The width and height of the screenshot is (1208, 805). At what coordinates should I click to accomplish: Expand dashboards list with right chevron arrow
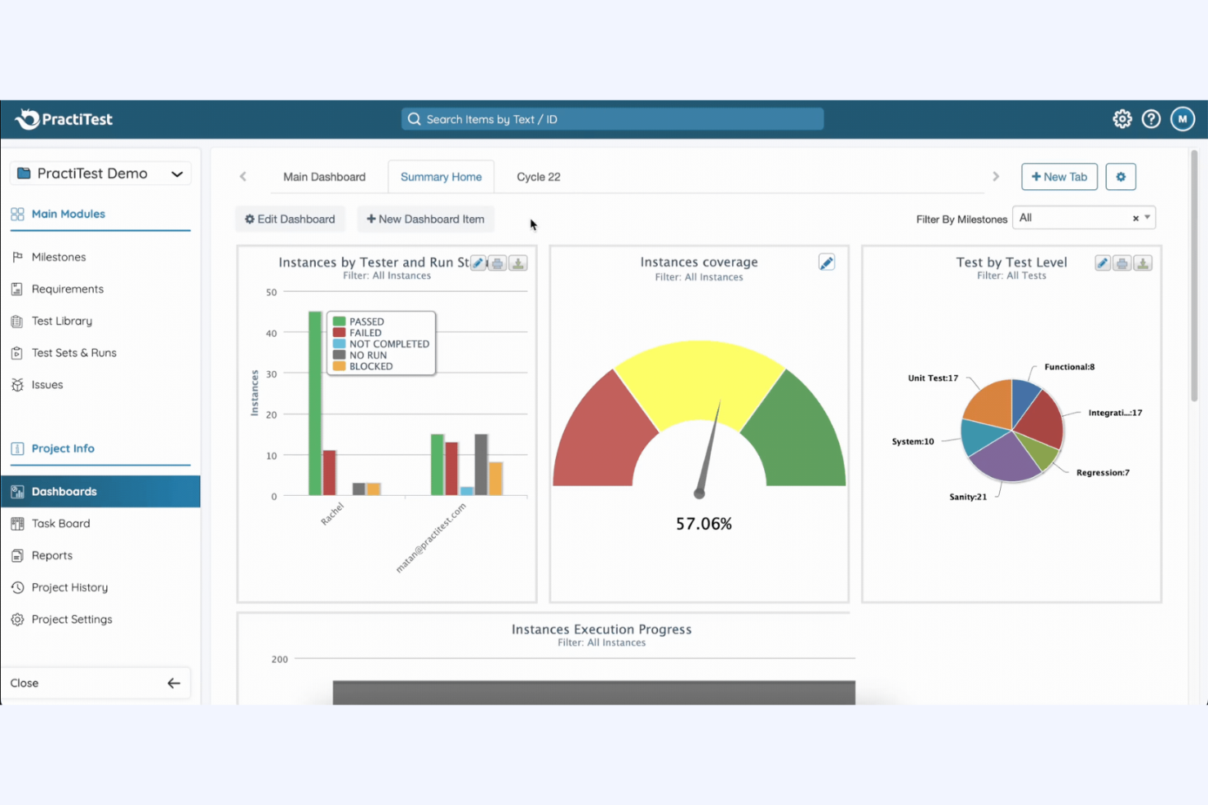click(x=997, y=176)
